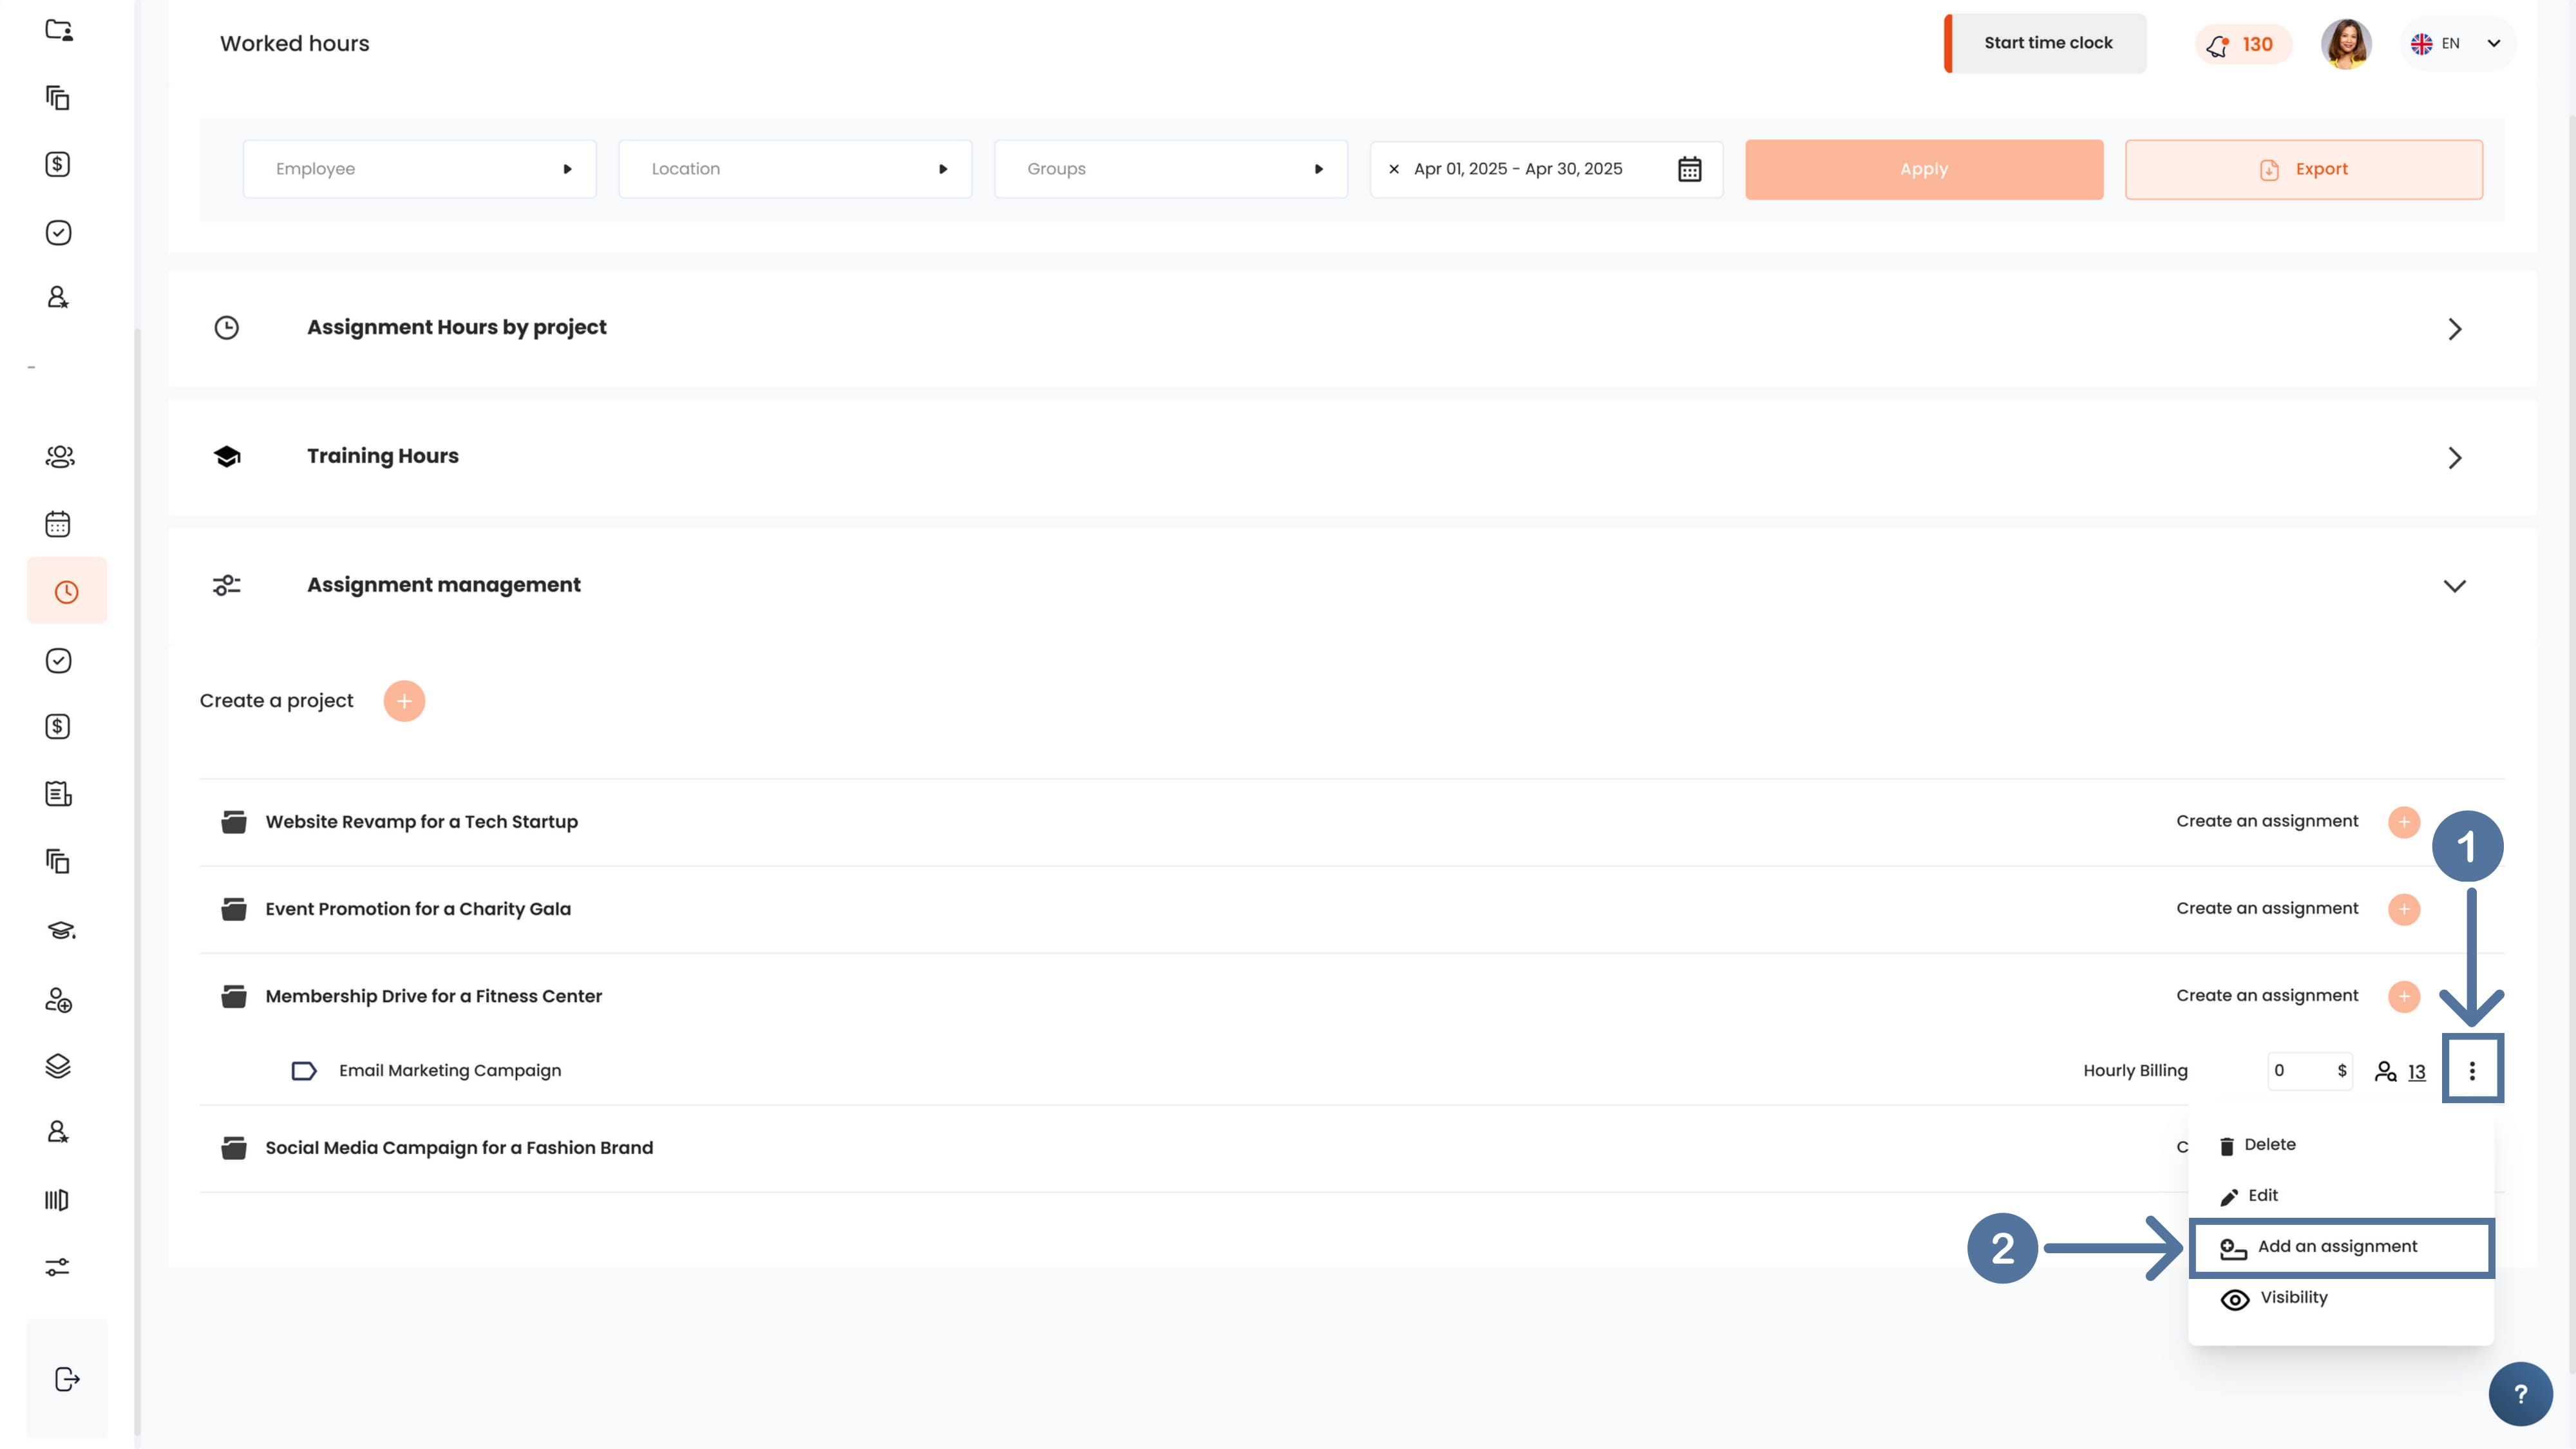
Task: Click the Hourly Billing rate input field
Action: coord(2310,1071)
